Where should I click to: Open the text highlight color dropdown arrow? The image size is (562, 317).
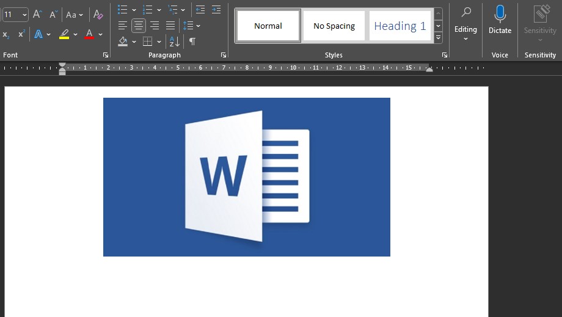(75, 34)
